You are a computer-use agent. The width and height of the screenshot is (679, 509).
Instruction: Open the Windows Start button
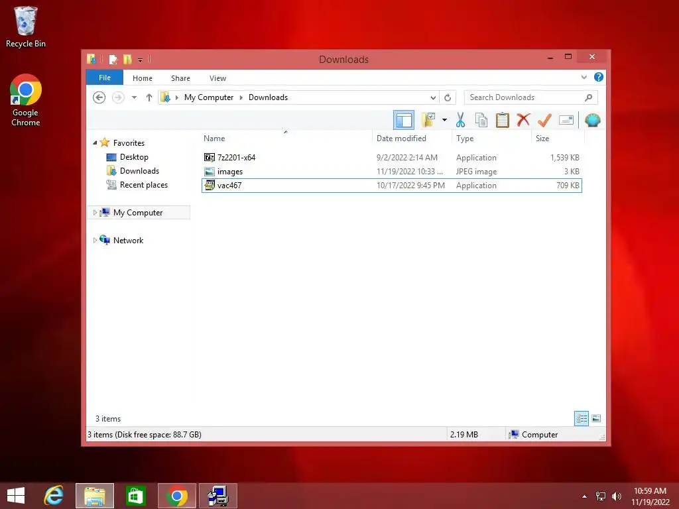click(x=16, y=496)
